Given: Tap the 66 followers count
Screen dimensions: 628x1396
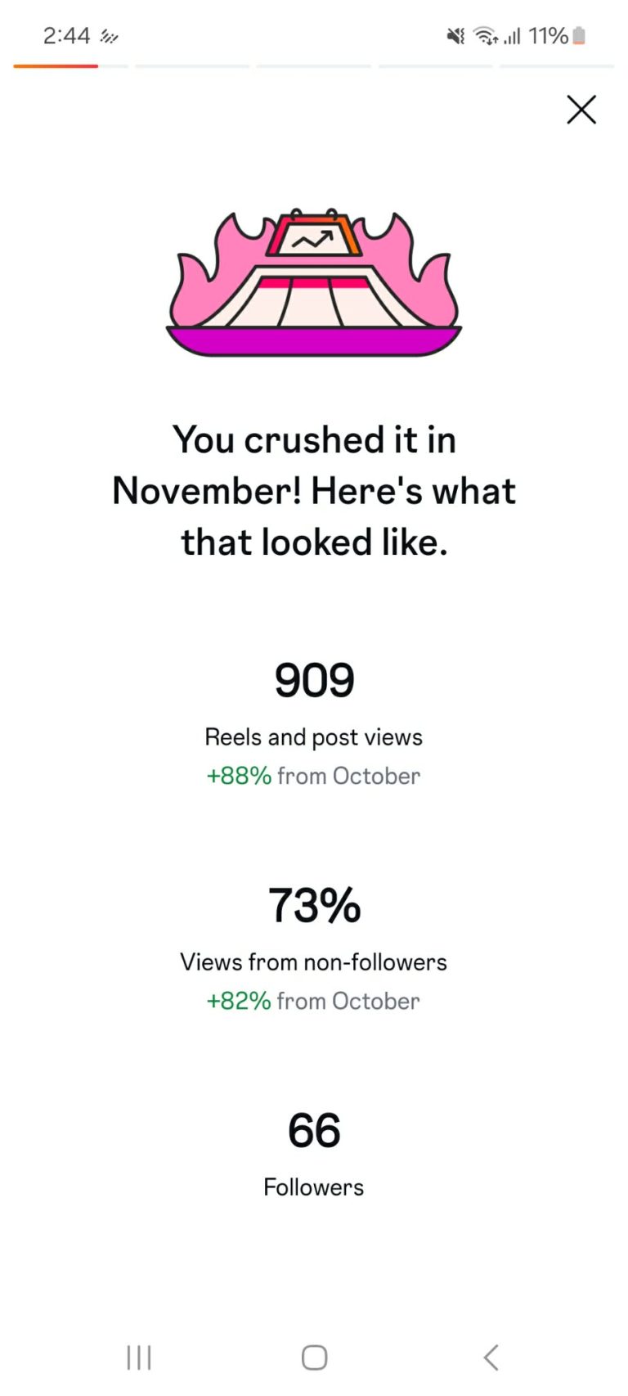Looking at the screenshot, I should click(x=314, y=1131).
